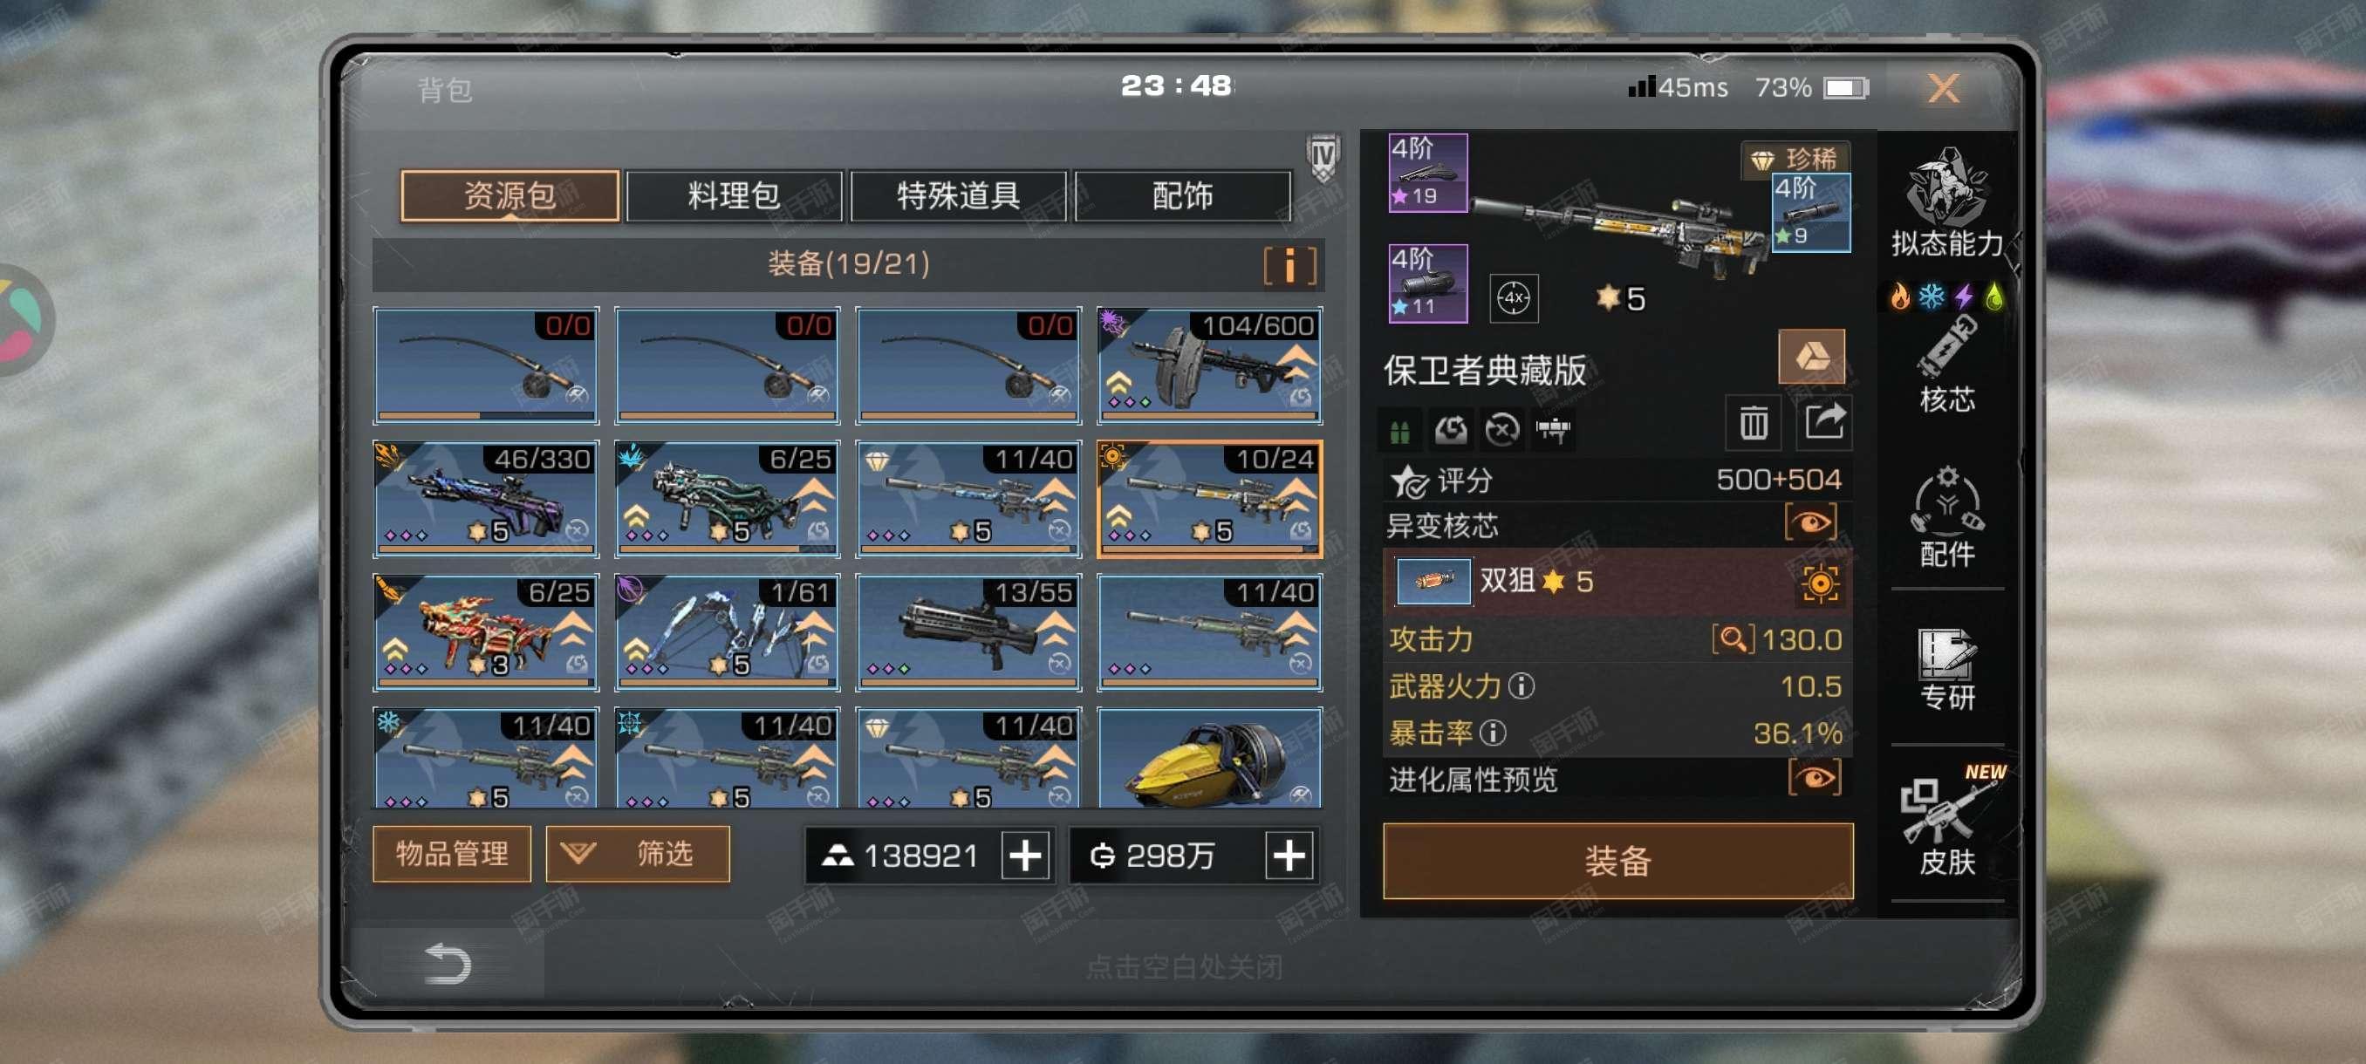Image resolution: width=2366 pixels, height=1064 pixels.
Task: Click the 装备 equip button
Action: point(1617,860)
